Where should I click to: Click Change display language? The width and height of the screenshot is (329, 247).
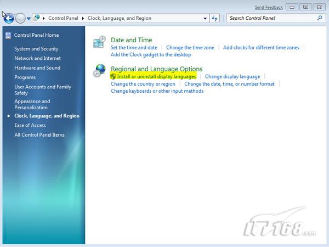(232, 77)
